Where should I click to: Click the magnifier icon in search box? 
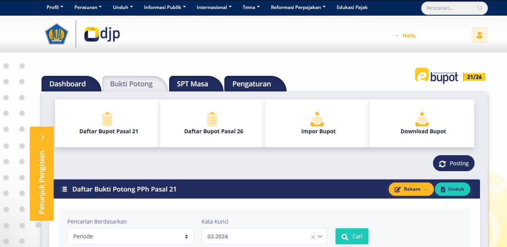480,8
